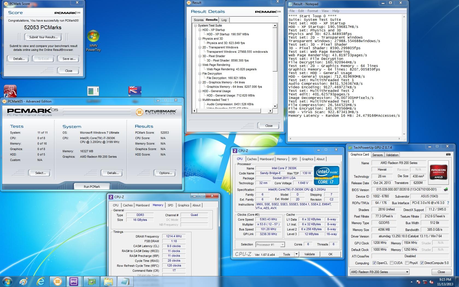Click the Radeon Graphics AMD logo
The width and height of the screenshot is (459, 287).
438,172
